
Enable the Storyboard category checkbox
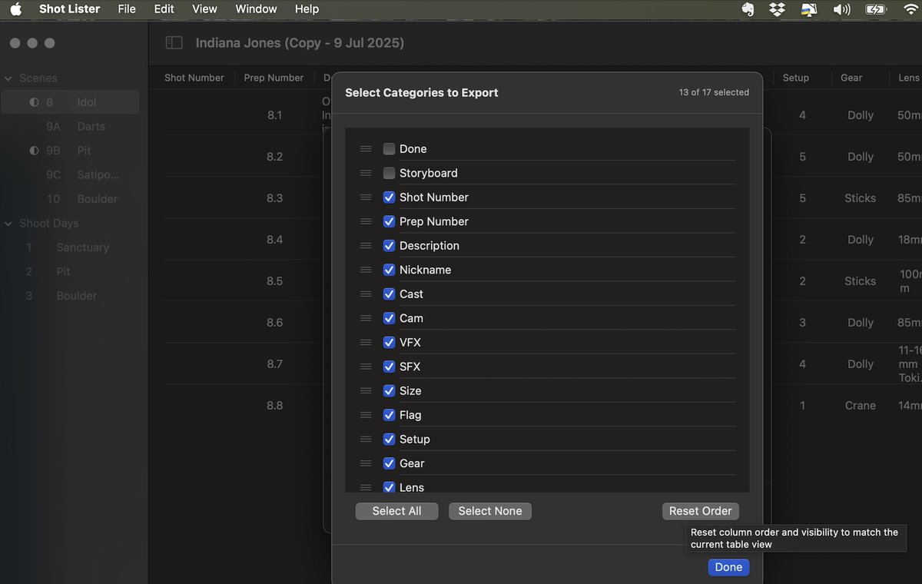390,173
